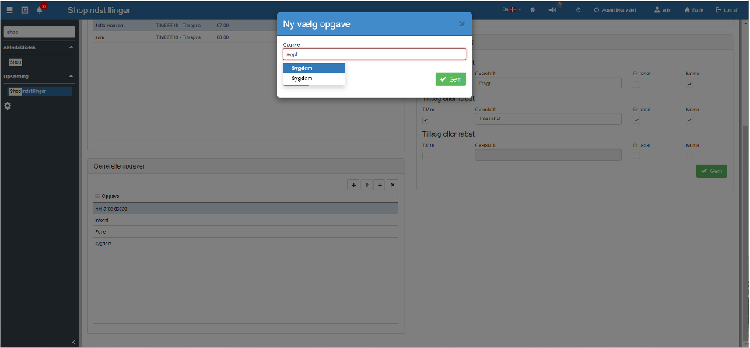
Task: Open Shopindstillinger in the sidebar
Action: pyautogui.click(x=40, y=91)
